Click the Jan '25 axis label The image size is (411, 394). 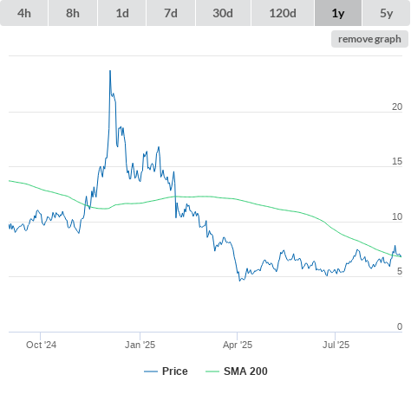(x=140, y=345)
